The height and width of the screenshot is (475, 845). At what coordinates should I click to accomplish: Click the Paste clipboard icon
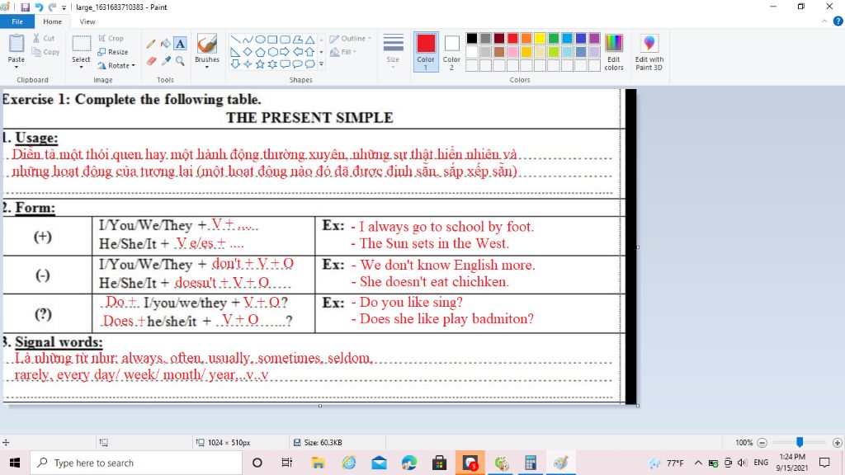point(17,43)
